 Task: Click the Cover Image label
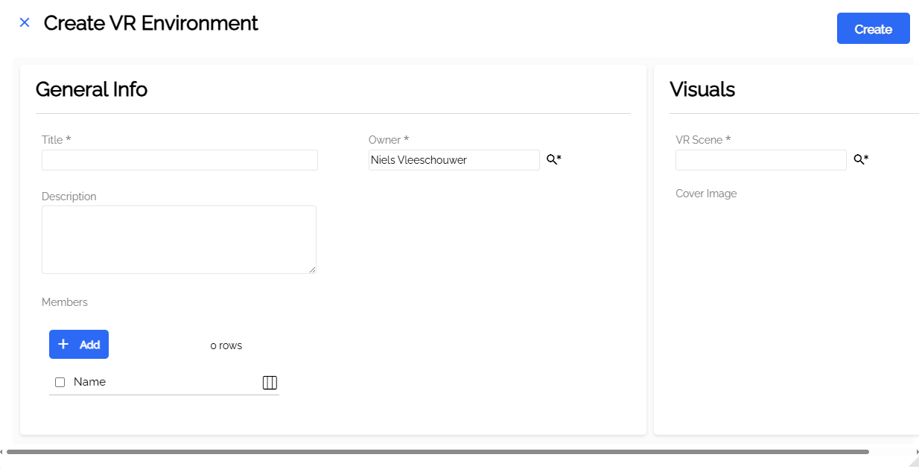(x=706, y=194)
